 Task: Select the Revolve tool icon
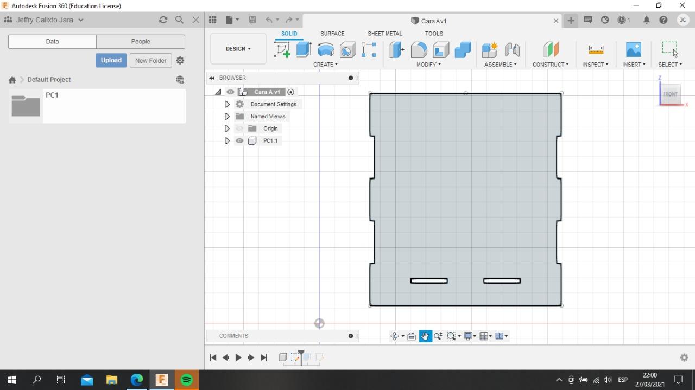pyautogui.click(x=326, y=50)
